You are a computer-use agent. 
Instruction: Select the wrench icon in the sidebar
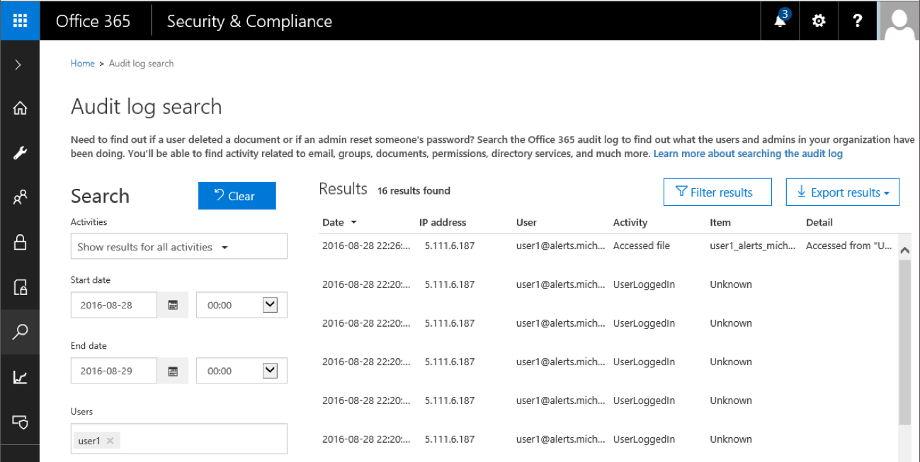tap(19, 152)
